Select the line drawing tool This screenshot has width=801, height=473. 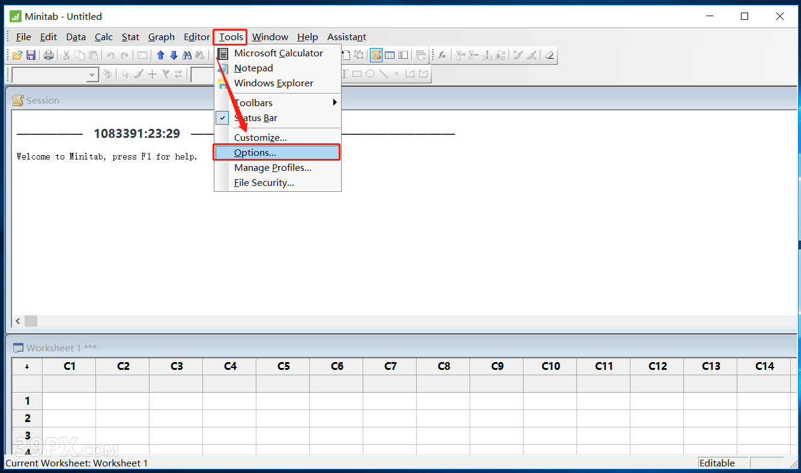(x=384, y=74)
